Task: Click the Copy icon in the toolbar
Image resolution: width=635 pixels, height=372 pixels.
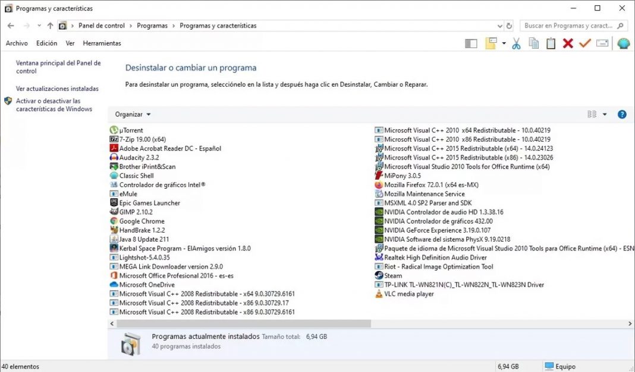Action: (x=535, y=43)
